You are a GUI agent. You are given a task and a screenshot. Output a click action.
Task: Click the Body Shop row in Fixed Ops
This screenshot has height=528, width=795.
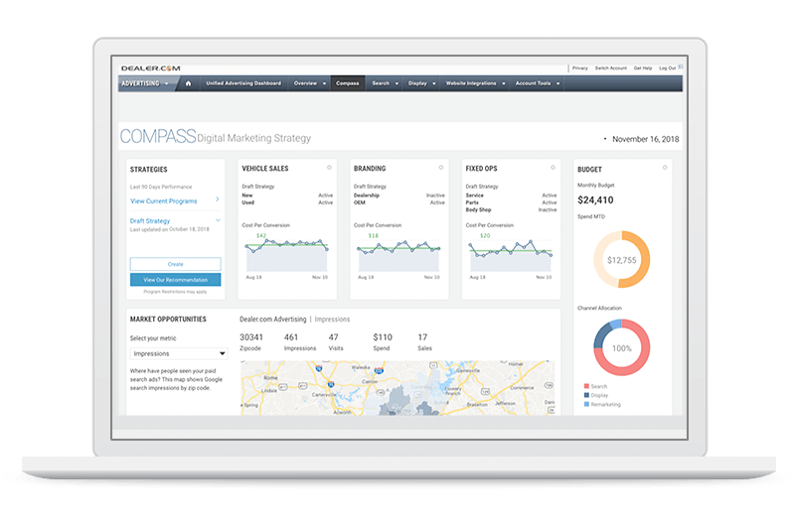coord(511,209)
